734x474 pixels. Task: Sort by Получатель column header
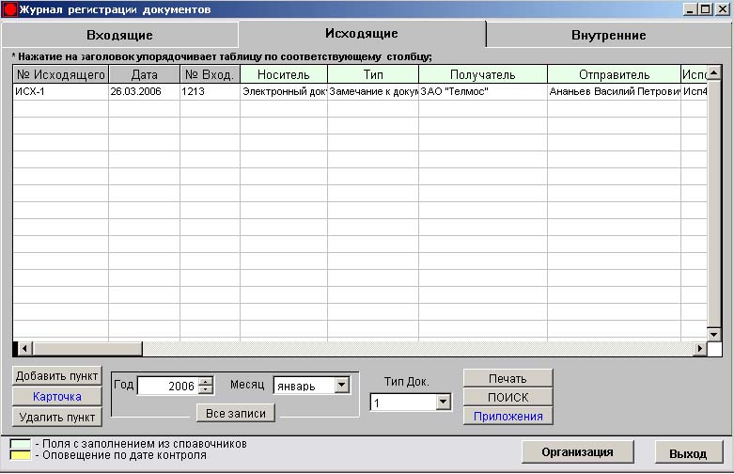pyautogui.click(x=482, y=74)
